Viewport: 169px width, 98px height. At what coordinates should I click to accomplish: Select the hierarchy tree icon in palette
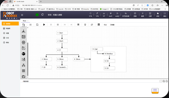(x=23, y=65)
